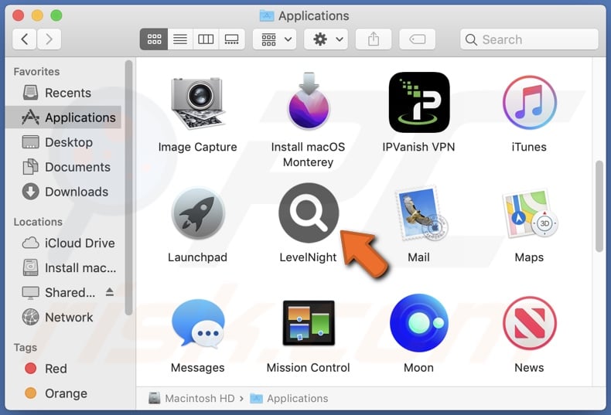Switch to icon view
The height and width of the screenshot is (415, 611).
(154, 39)
